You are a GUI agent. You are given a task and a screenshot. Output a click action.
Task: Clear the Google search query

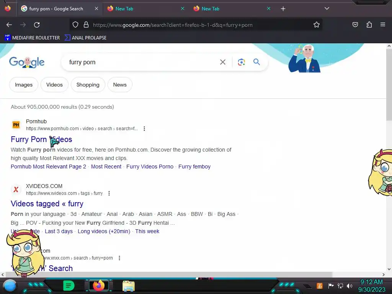point(223,62)
